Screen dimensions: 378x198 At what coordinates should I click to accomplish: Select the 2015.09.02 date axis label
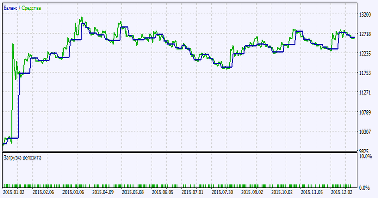(x=252, y=192)
